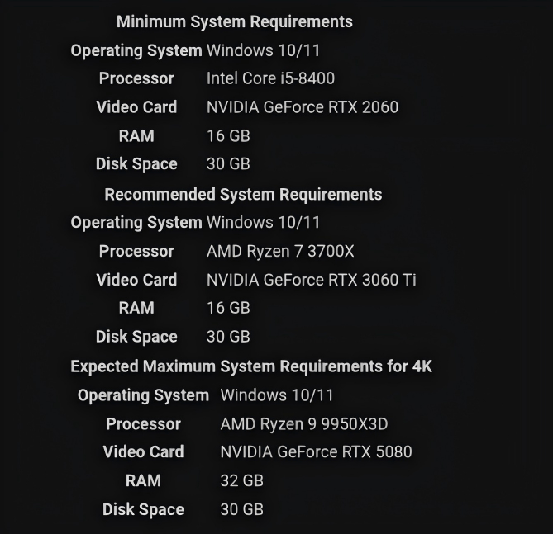The image size is (553, 534).
Task: Select the Intel Core i5-8400 text
Action: (270, 78)
